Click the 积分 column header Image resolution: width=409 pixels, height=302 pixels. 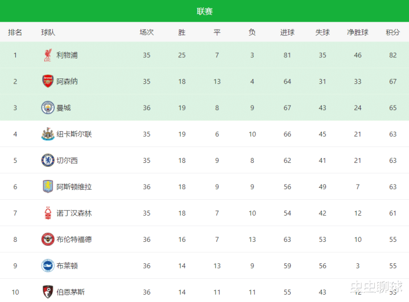393,32
